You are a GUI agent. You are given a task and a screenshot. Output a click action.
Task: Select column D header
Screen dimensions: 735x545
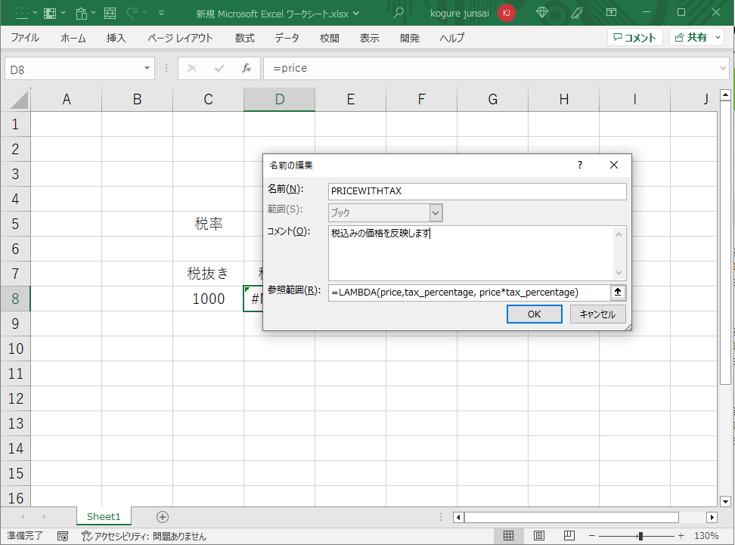279,99
